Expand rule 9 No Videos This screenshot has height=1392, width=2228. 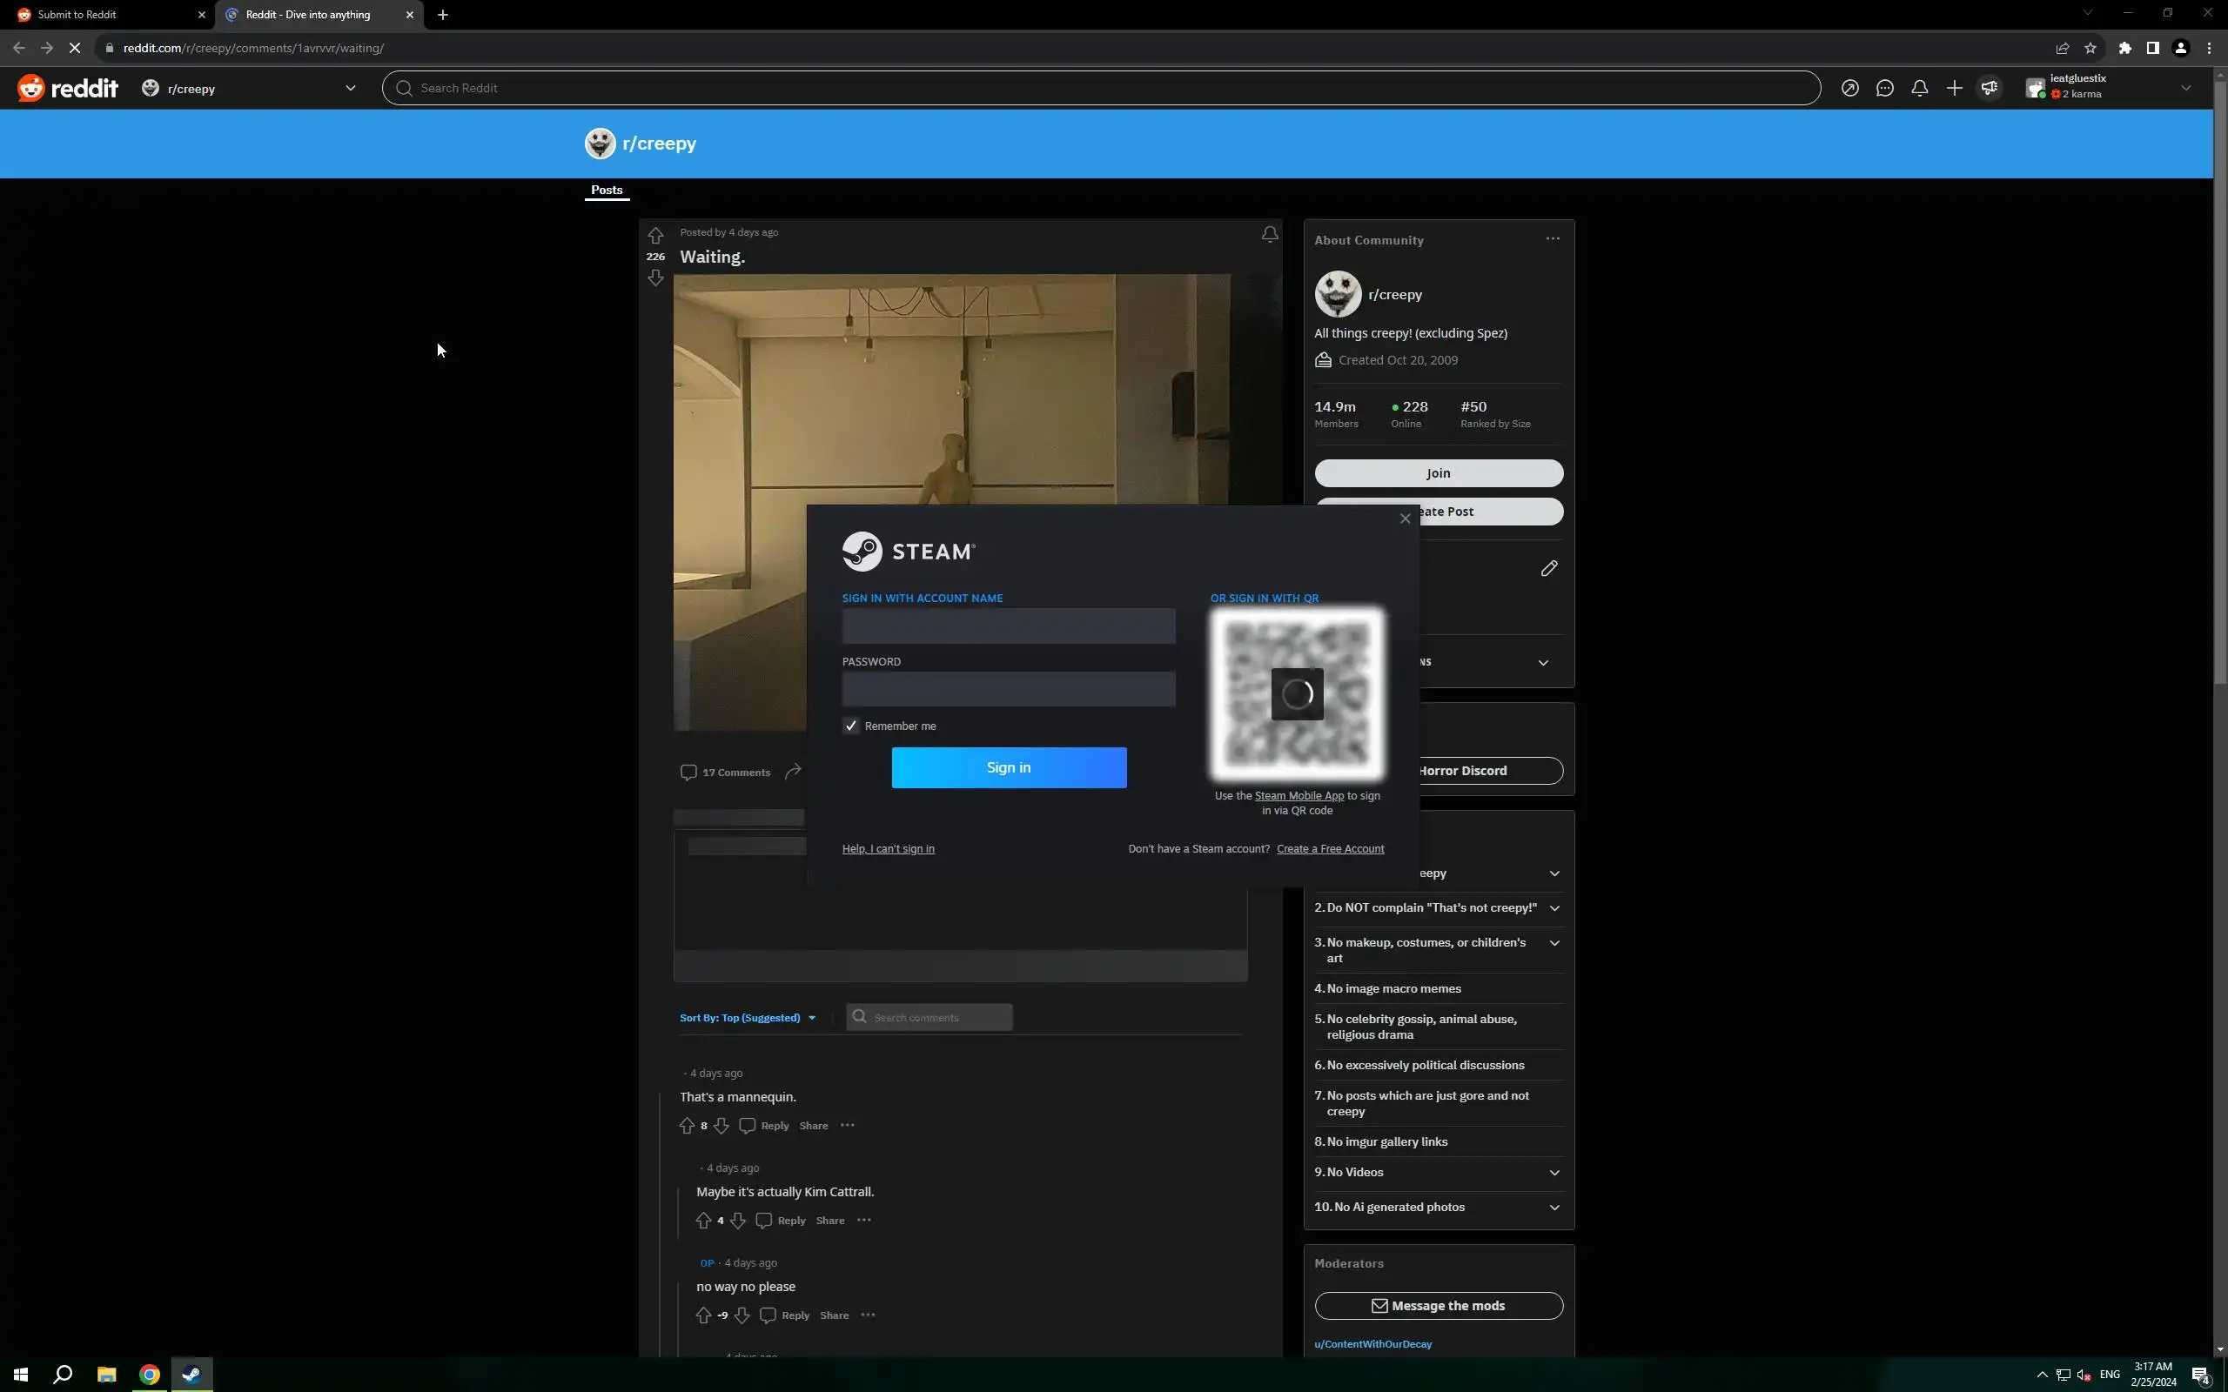coord(1554,1172)
